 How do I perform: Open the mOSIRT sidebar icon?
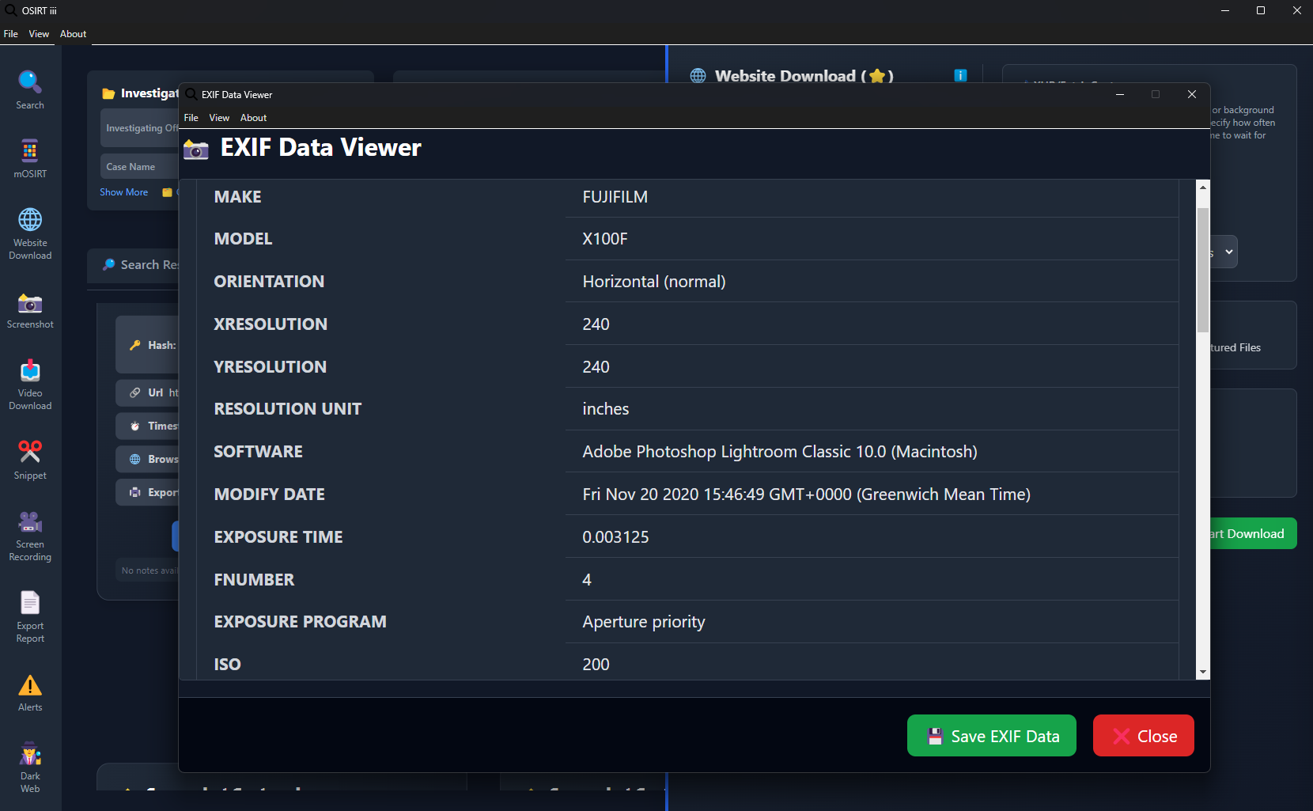tap(30, 158)
